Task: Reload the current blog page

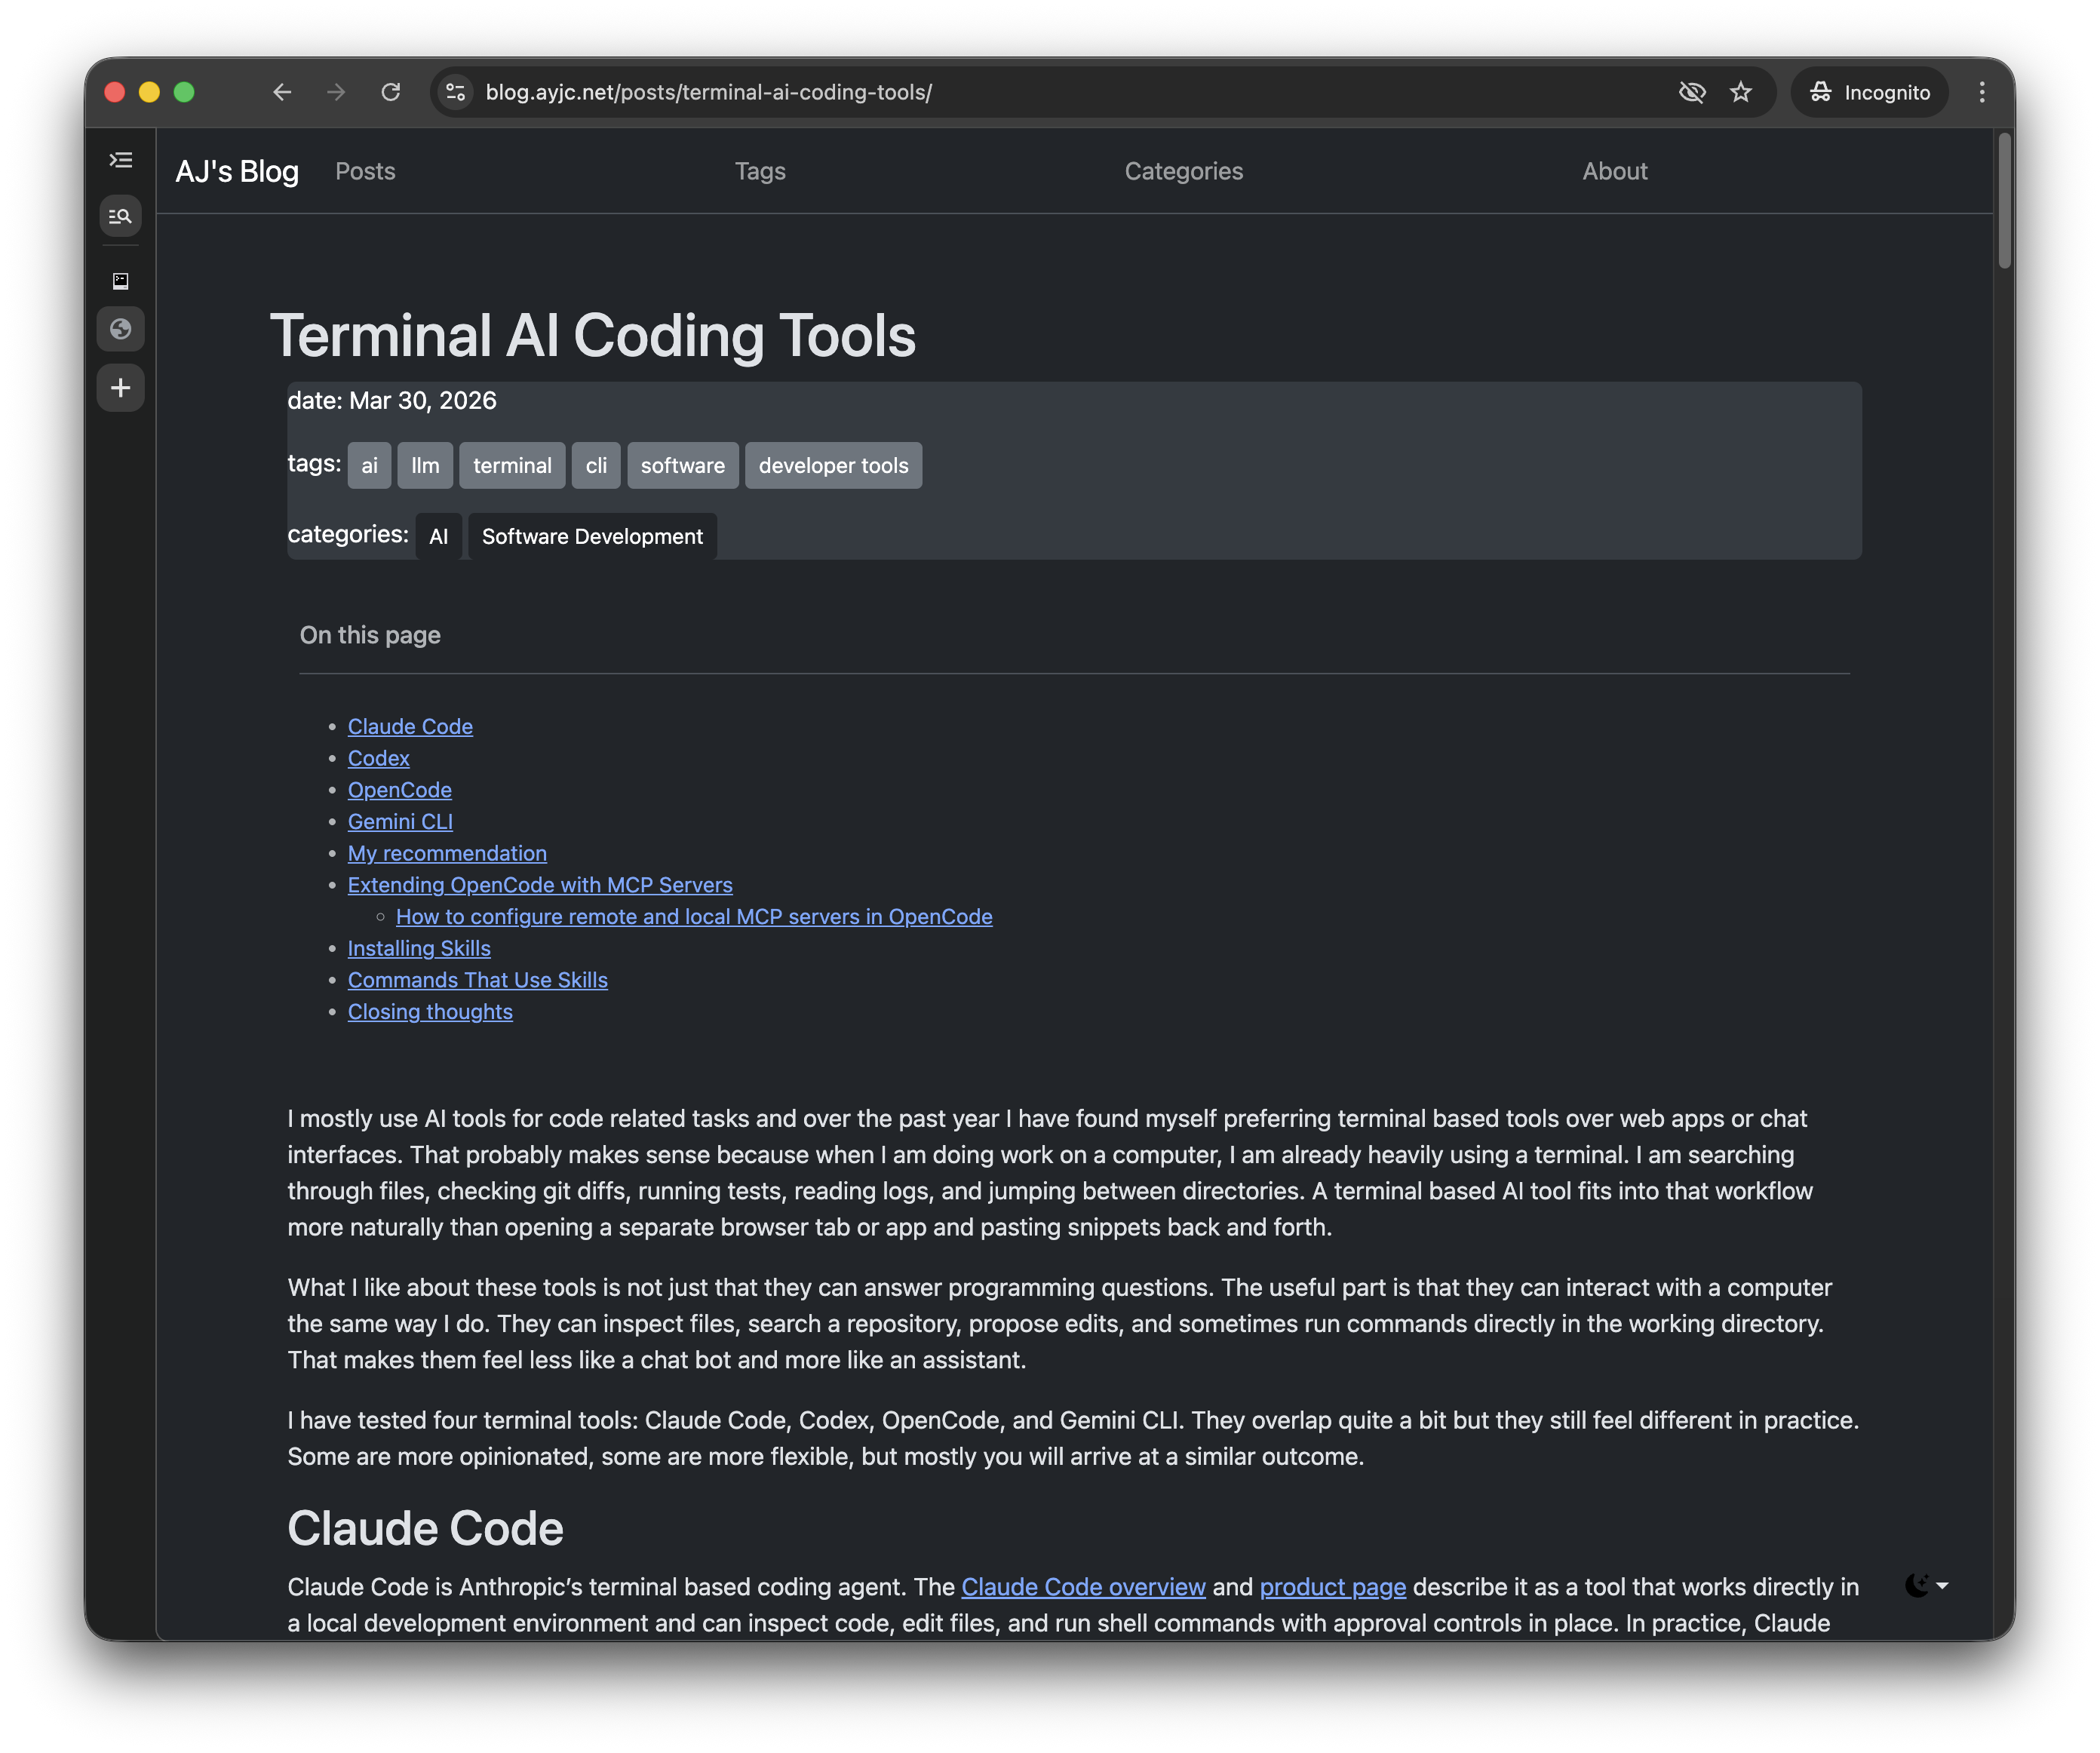Action: 391,92
